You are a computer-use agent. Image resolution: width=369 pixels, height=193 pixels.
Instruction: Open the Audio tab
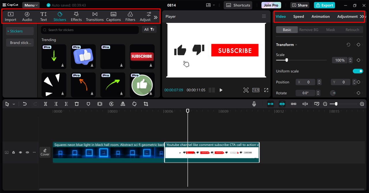click(x=27, y=17)
